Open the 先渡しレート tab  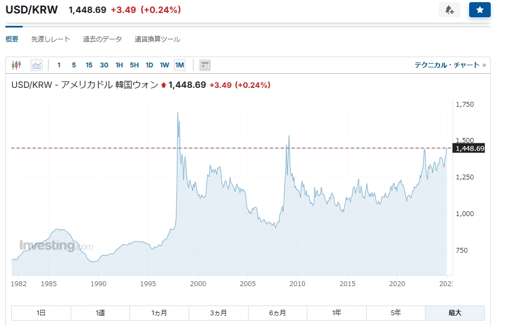(51, 39)
